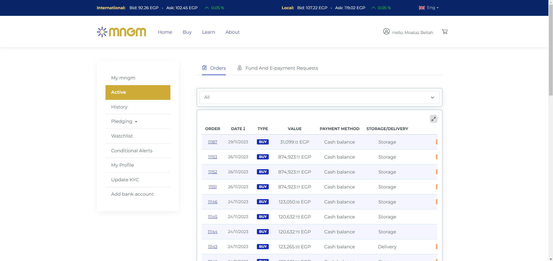Click the mngm logo
553x261 pixels.
pyautogui.click(x=121, y=32)
